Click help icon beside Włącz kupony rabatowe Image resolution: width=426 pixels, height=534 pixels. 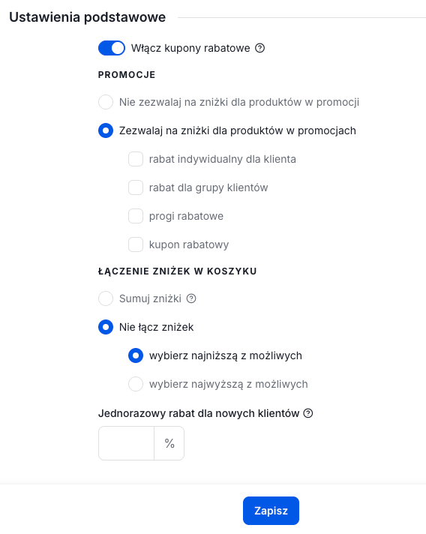259,48
